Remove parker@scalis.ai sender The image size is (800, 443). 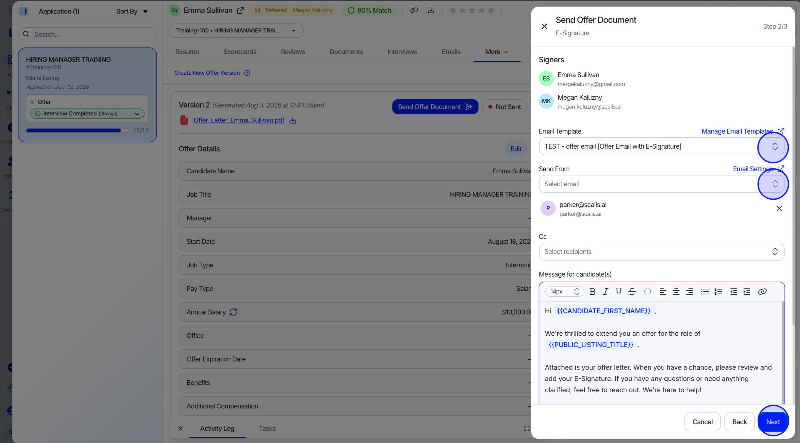point(779,208)
